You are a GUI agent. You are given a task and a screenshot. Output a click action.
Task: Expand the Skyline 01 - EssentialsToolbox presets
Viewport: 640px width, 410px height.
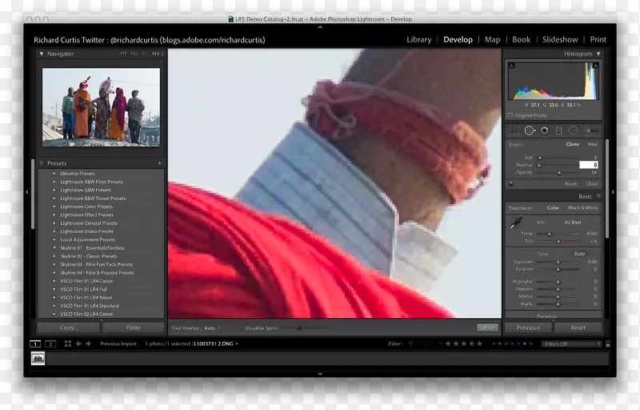(x=54, y=248)
